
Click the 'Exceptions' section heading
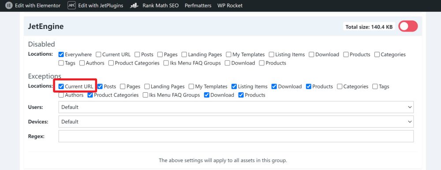click(45, 76)
